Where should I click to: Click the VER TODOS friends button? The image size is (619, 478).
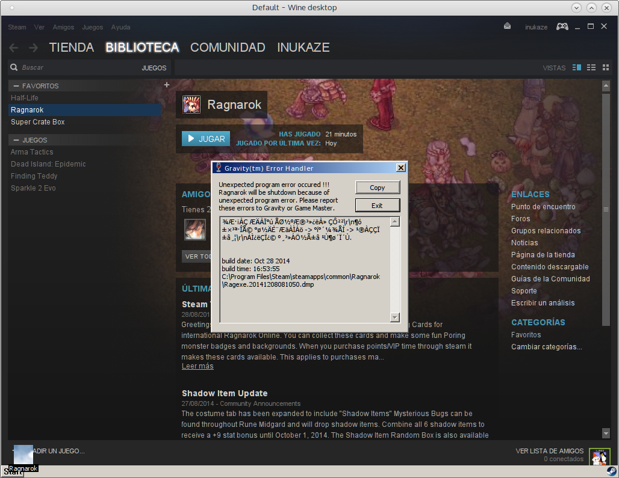pos(196,257)
